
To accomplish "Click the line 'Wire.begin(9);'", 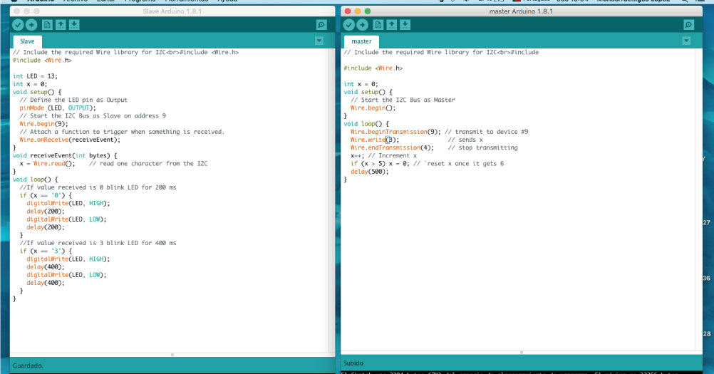I will (x=43, y=124).
